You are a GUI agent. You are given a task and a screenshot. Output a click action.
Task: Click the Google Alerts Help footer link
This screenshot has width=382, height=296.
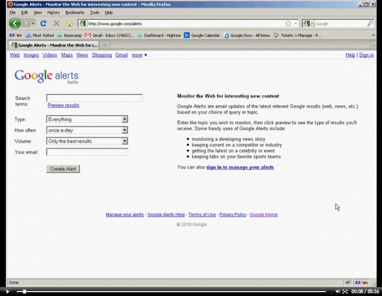(x=166, y=215)
